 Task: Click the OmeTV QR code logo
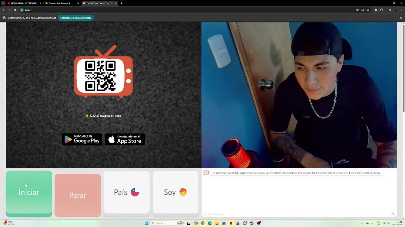103,72
